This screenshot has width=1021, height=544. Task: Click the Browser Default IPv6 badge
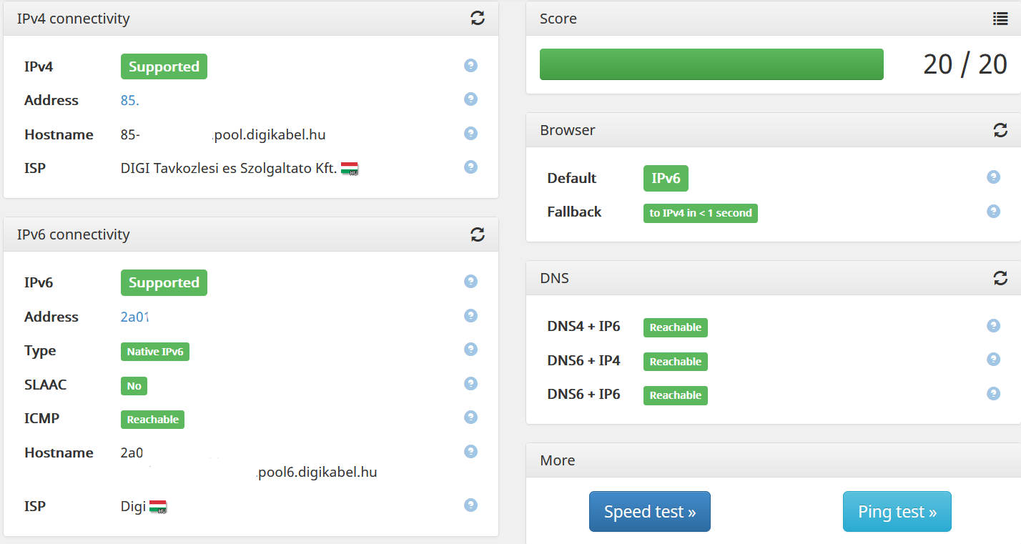click(x=666, y=178)
